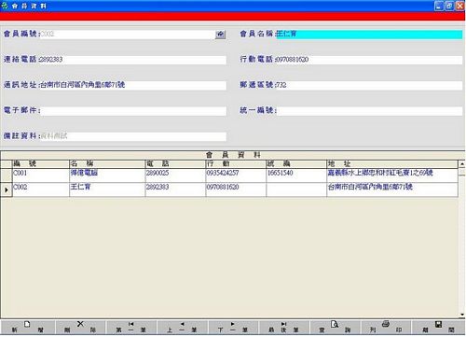Click the 列印 (print) printer button

tap(386, 327)
